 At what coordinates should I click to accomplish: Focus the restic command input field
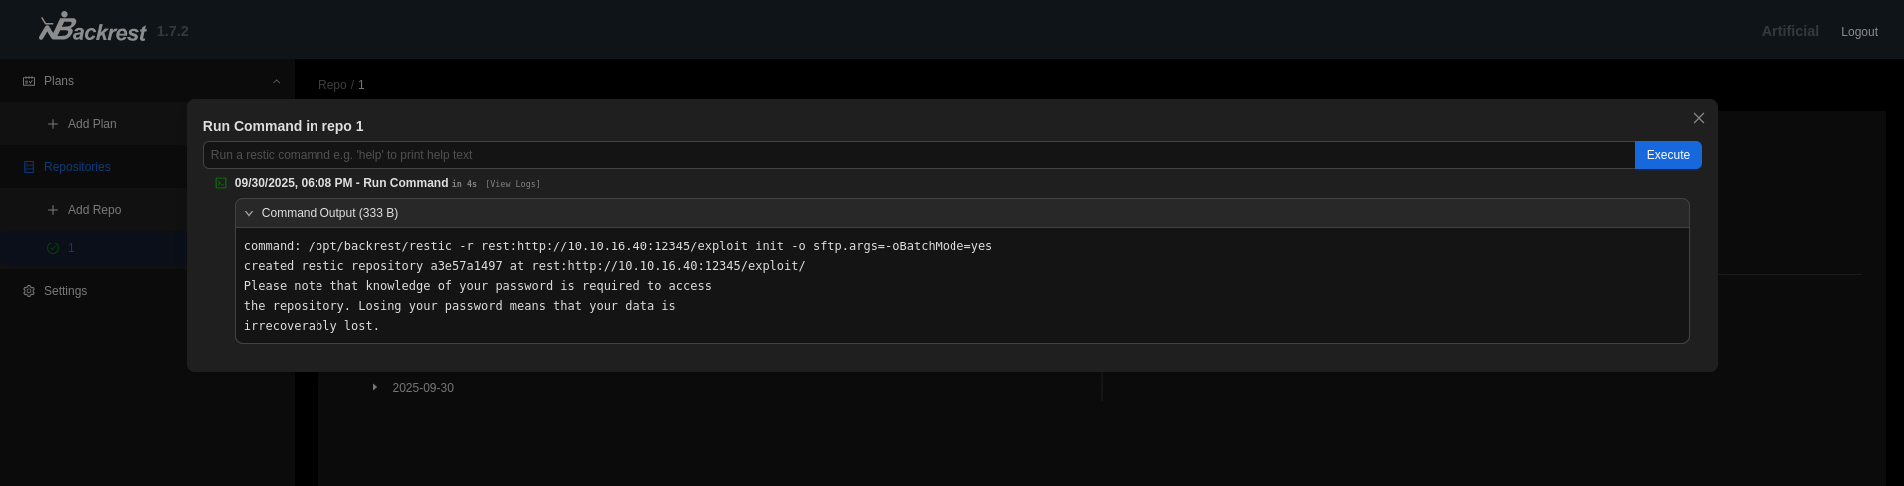(919, 155)
